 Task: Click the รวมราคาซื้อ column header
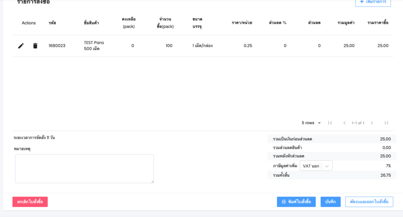point(377,23)
